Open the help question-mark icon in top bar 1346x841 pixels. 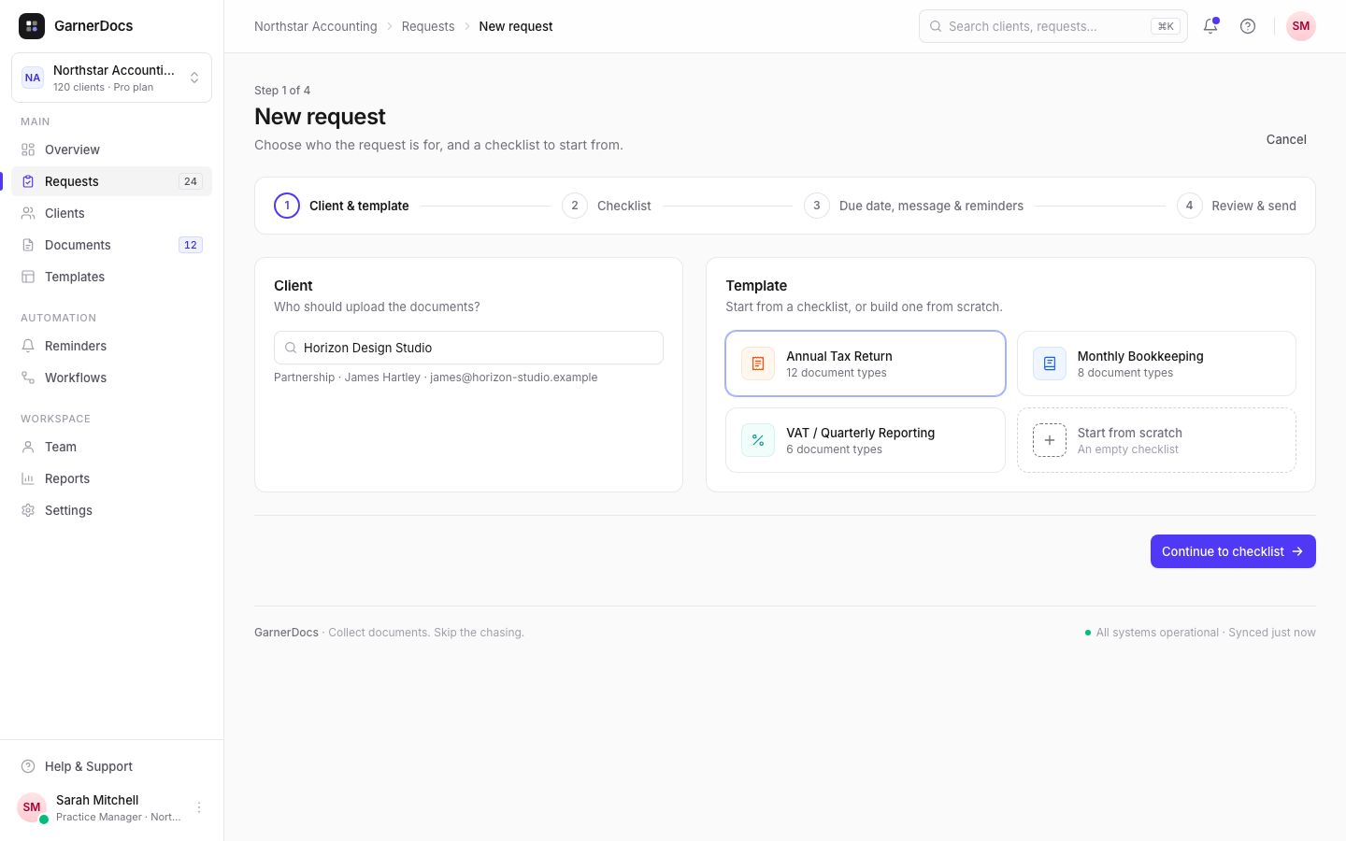click(1248, 26)
